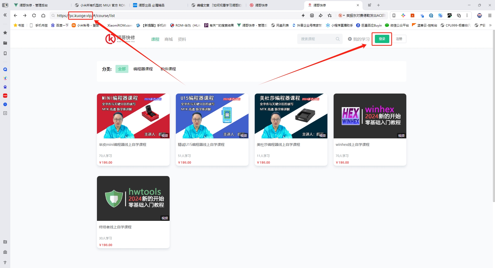
Task: Click the red A extension icon
Action: [x=412, y=15]
